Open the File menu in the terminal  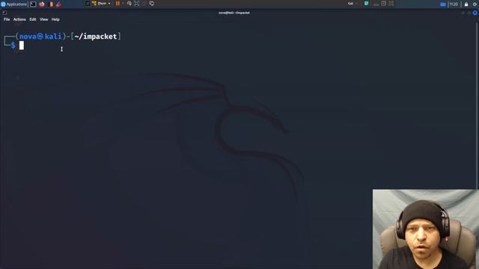point(7,19)
